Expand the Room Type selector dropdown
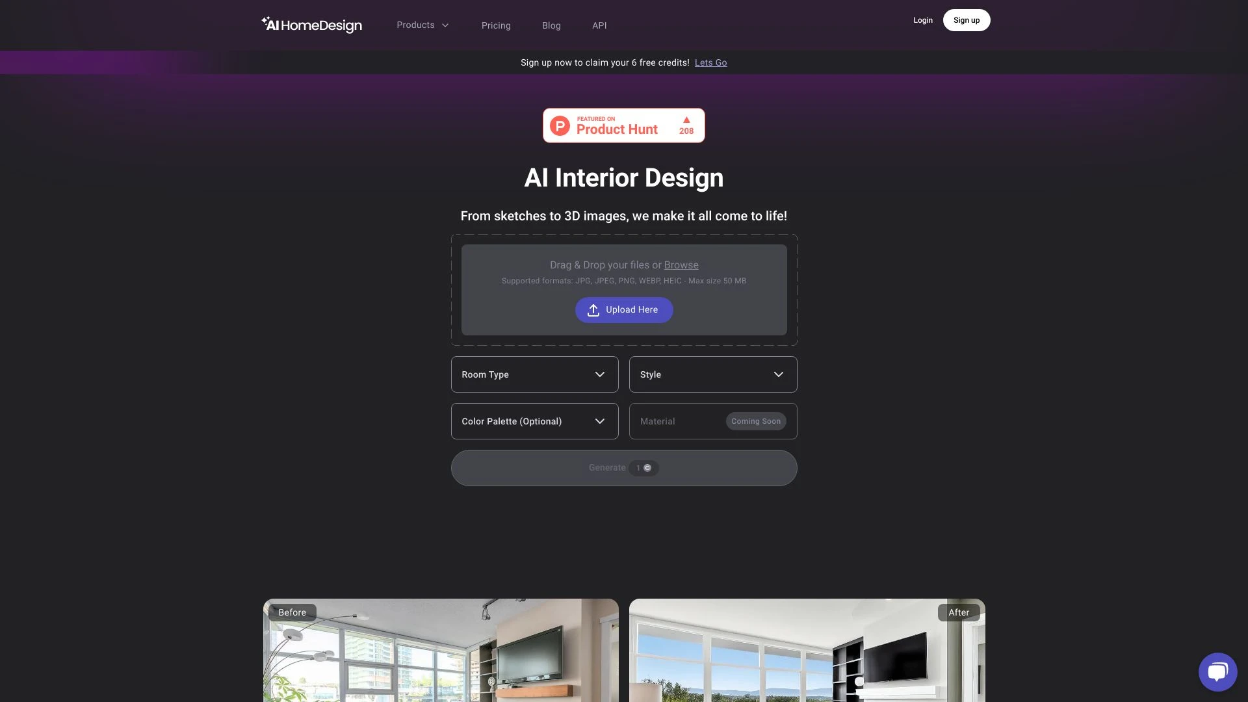1248x702 pixels. click(x=535, y=374)
